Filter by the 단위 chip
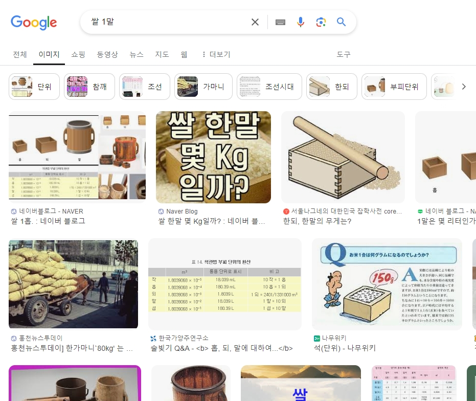Image resolution: width=476 pixels, height=401 pixels. [34, 87]
